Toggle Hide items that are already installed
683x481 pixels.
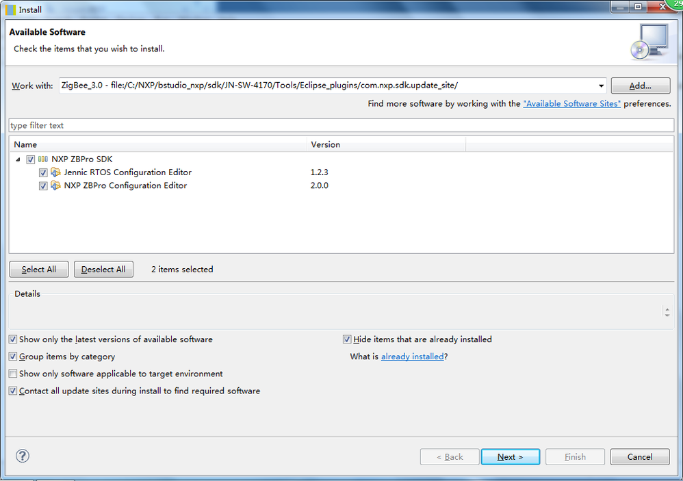347,339
